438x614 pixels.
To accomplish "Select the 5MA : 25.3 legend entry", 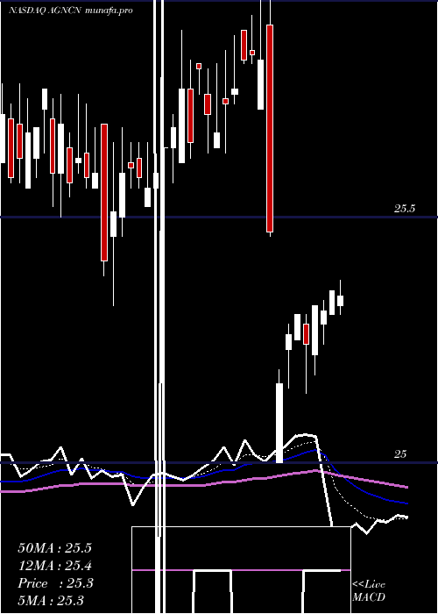I will [51, 601].
